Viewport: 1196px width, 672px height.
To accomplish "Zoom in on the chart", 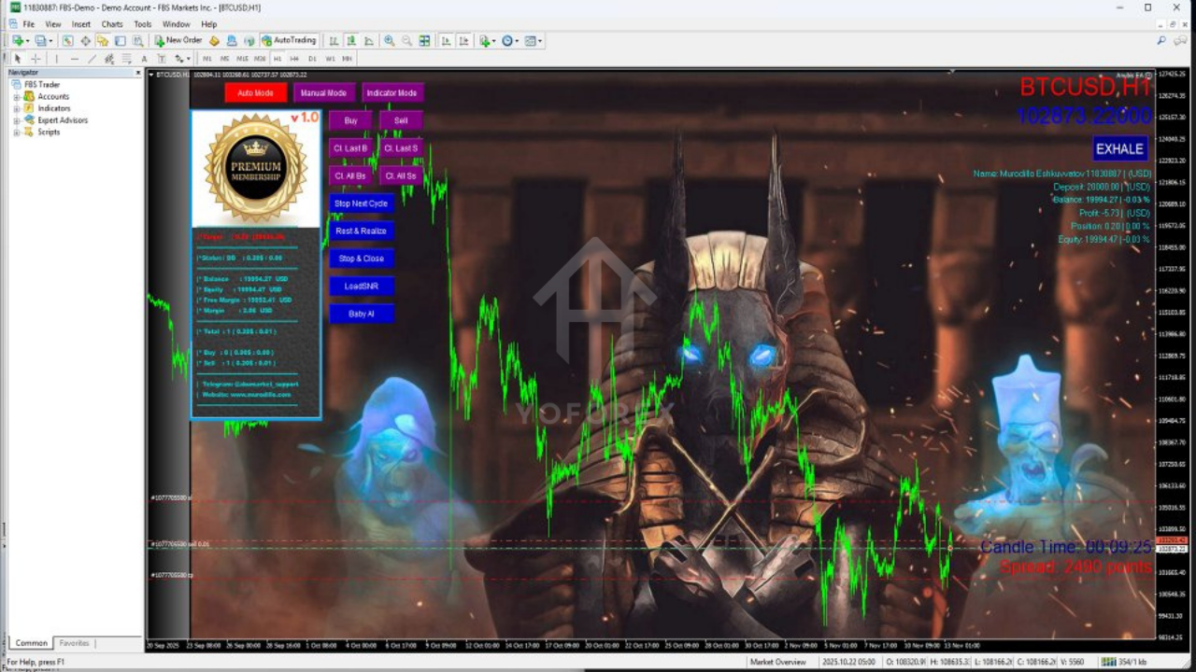I will (x=390, y=40).
